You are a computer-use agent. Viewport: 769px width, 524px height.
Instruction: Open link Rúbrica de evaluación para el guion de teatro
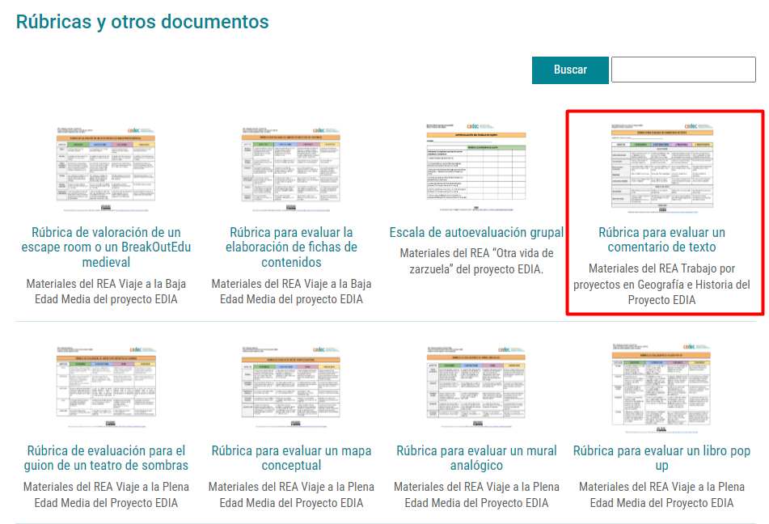coord(106,458)
